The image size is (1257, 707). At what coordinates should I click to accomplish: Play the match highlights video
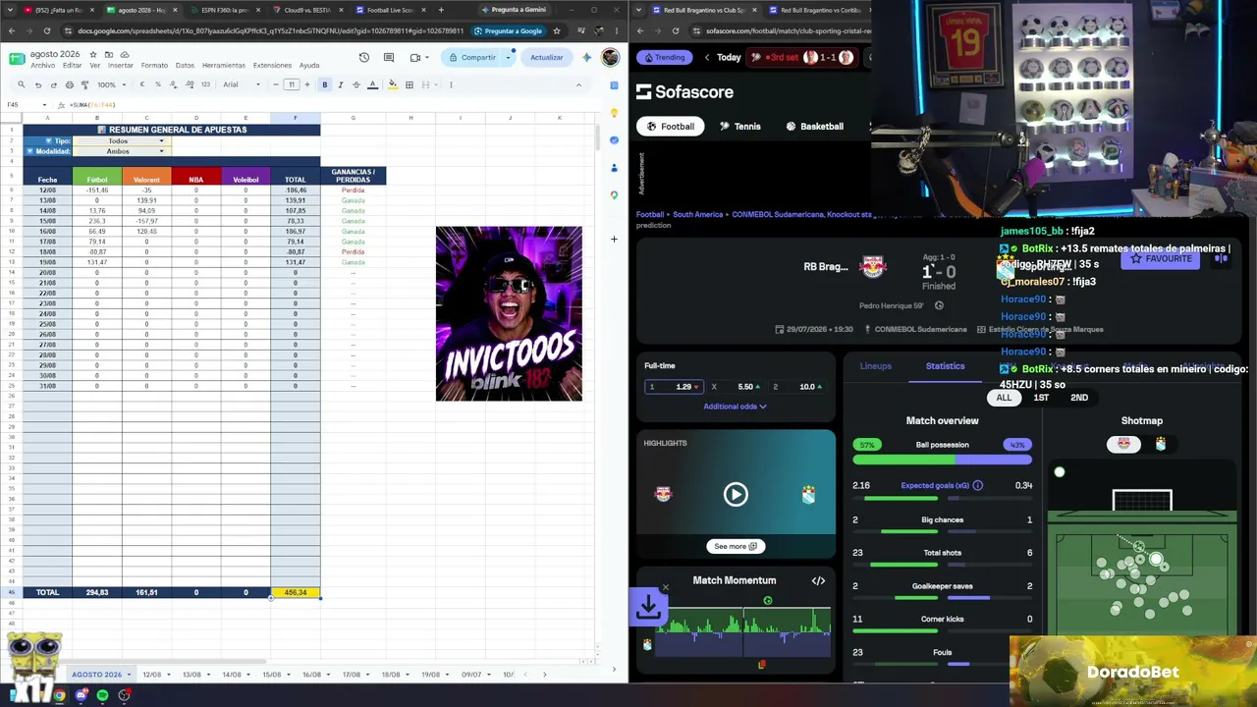[736, 494]
